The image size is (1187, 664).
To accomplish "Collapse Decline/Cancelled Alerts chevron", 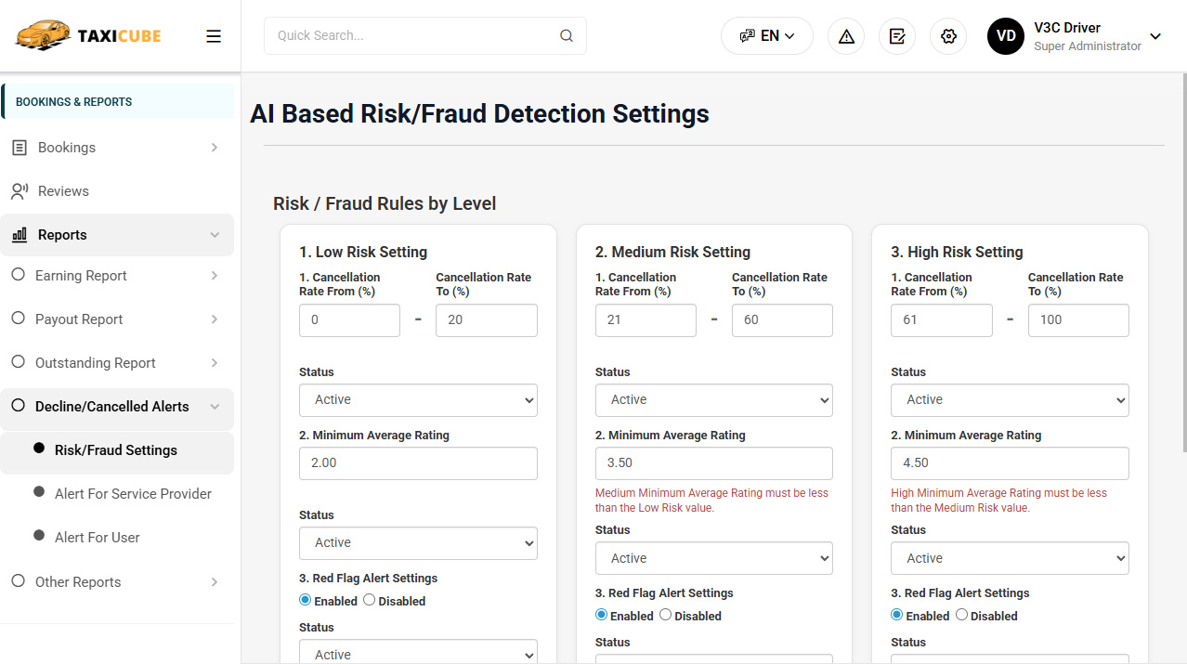I will pos(215,407).
